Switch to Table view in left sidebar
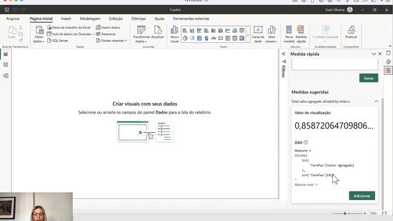The height and width of the screenshot is (221, 393). [6, 64]
